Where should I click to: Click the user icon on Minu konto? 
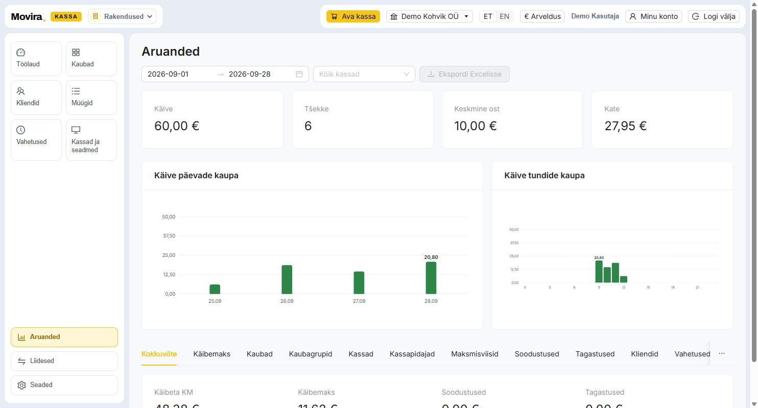(633, 16)
